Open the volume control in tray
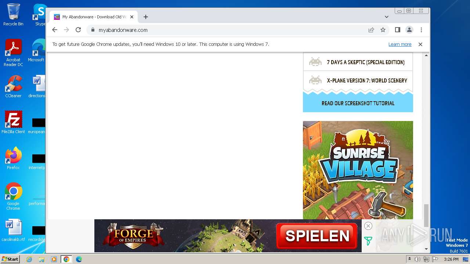This screenshot has height=264, width=470. (x=417, y=259)
